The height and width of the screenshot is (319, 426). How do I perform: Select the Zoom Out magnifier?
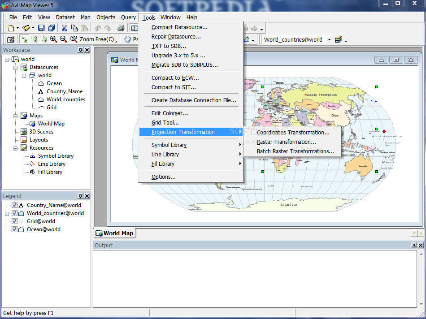[63, 39]
